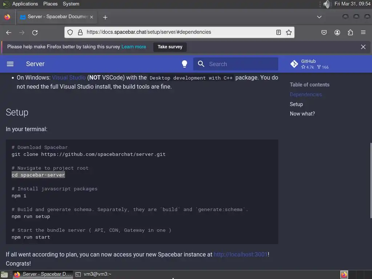Click the git clone command line
The height and width of the screenshot is (279, 372).
click(89, 154)
